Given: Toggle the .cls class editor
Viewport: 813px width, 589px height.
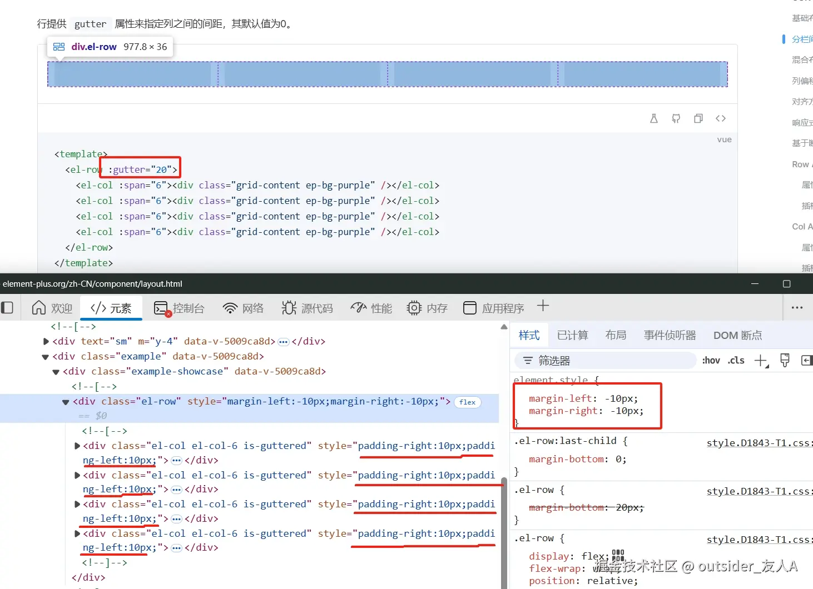Looking at the screenshot, I should (736, 361).
